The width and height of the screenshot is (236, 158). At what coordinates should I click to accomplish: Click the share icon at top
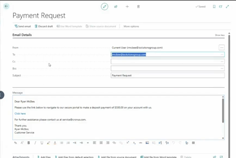pyautogui.click(x=116, y=6)
